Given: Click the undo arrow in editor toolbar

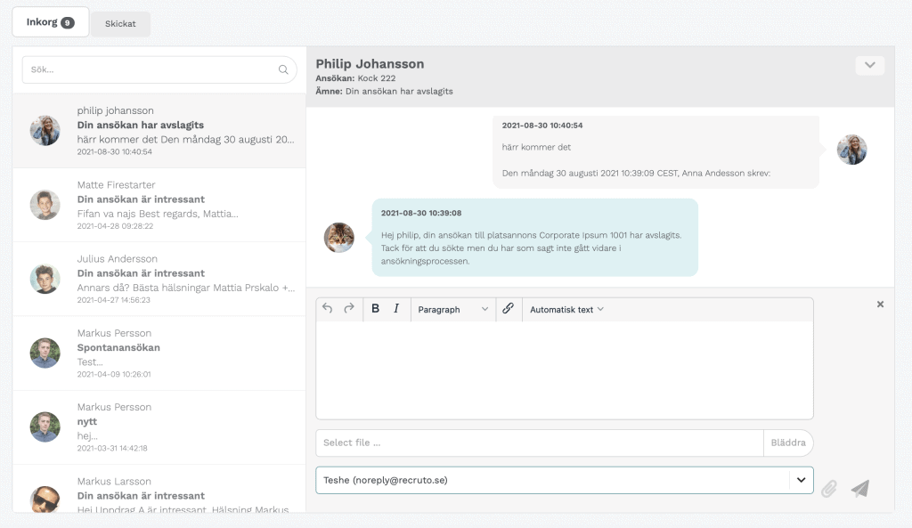Looking at the screenshot, I should click(x=328, y=309).
